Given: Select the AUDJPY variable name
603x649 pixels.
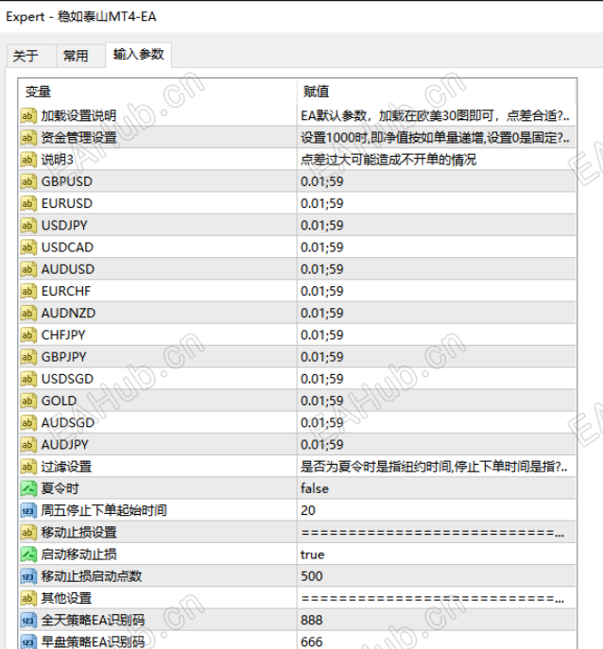Looking at the screenshot, I should point(65,445).
